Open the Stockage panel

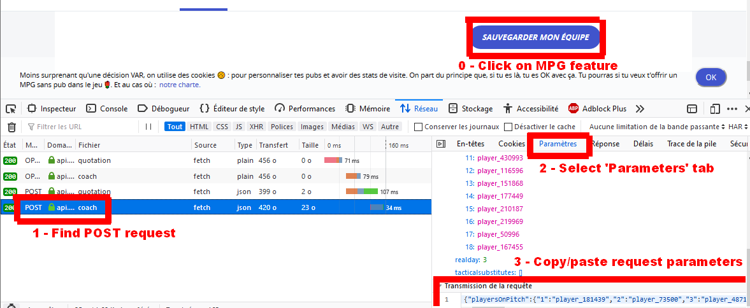point(471,109)
